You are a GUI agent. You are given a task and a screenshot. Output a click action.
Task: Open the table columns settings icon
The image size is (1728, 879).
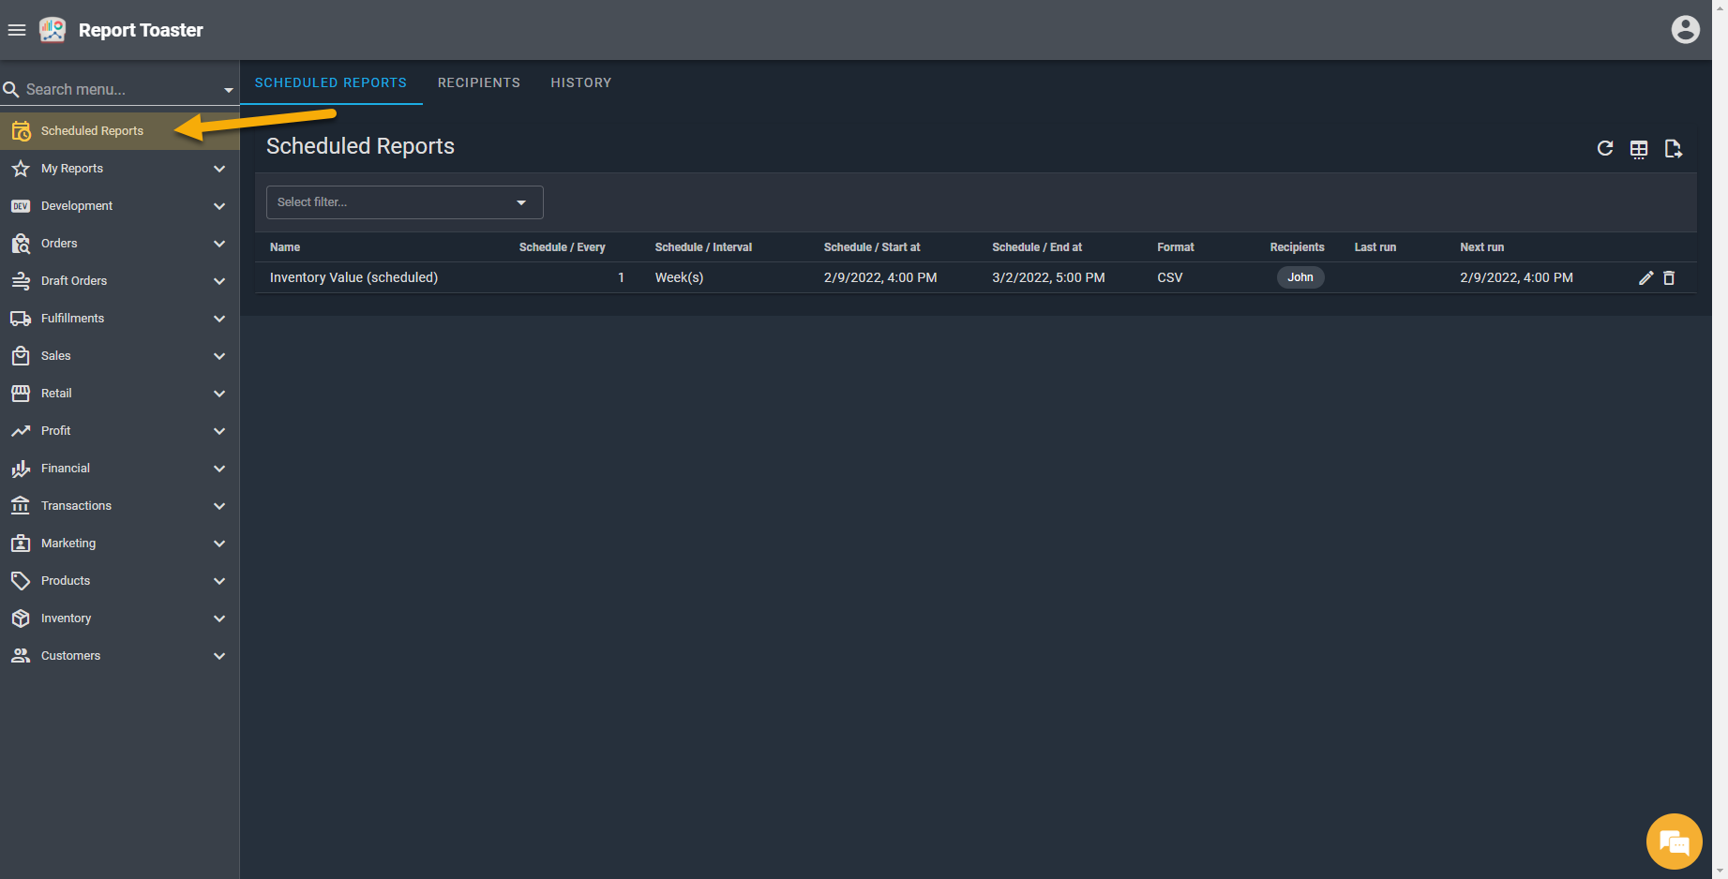pyautogui.click(x=1639, y=149)
